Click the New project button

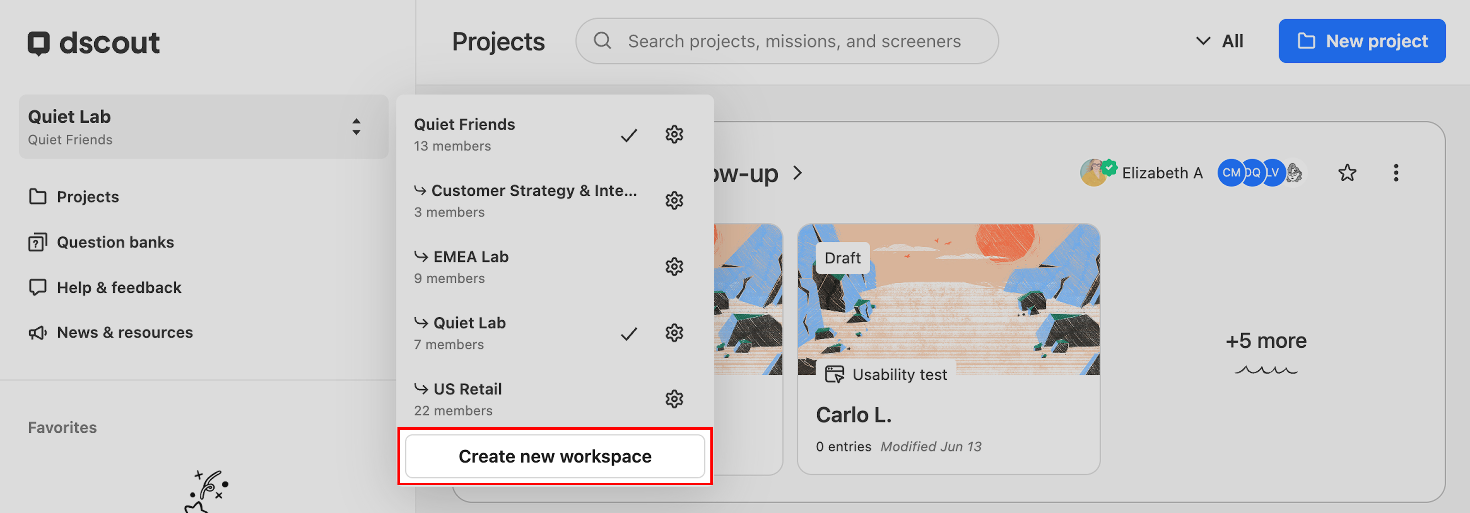(x=1362, y=40)
